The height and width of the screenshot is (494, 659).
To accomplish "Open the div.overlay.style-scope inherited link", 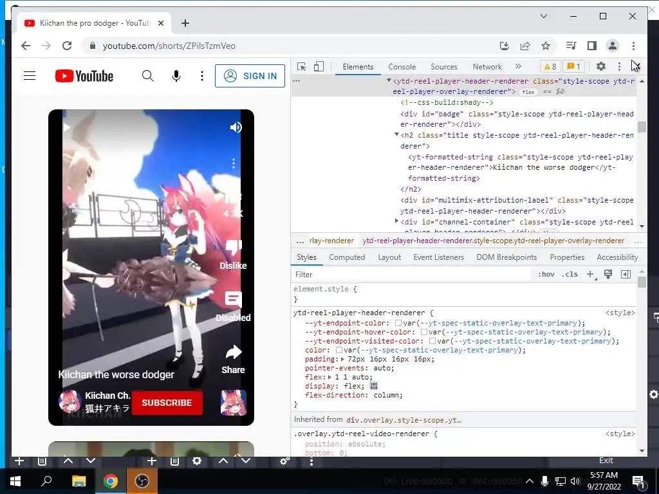I will [404, 419].
